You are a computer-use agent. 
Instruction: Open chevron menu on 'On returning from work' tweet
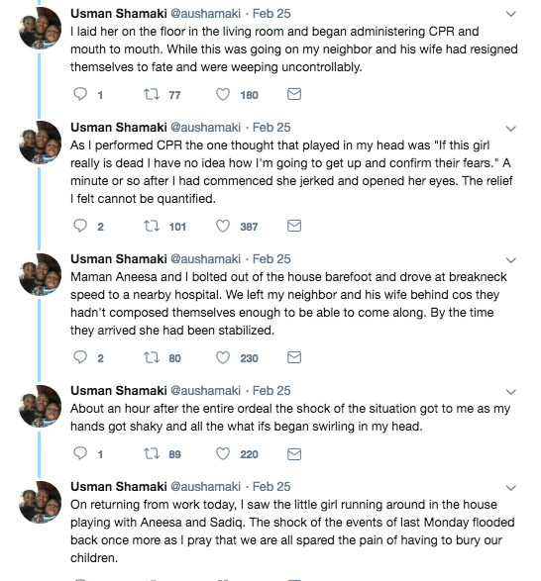511,488
